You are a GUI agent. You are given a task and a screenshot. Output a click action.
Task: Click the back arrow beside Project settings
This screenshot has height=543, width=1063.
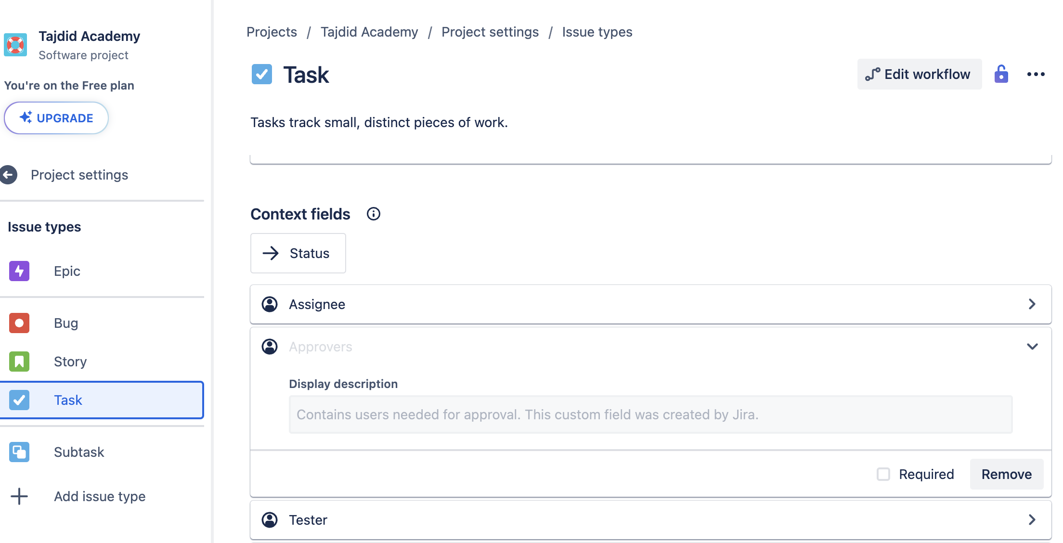tap(8, 175)
